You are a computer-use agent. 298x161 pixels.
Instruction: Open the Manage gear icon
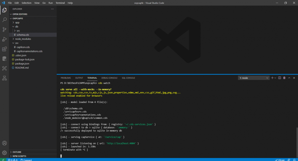click(x=4, y=153)
